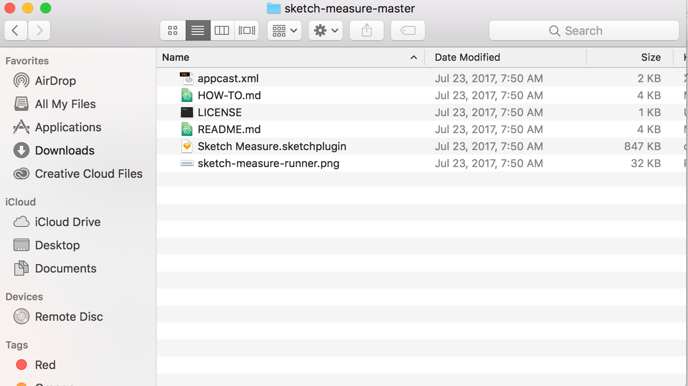
Task: Open the item arrangement dropdown
Action: point(285,30)
